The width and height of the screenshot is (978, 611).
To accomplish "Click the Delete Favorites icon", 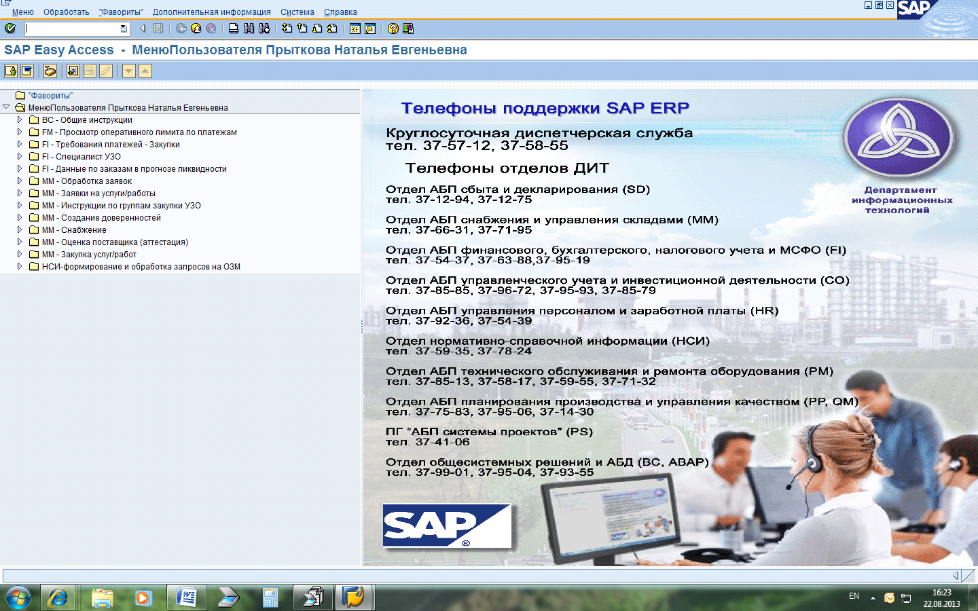I will (89, 71).
